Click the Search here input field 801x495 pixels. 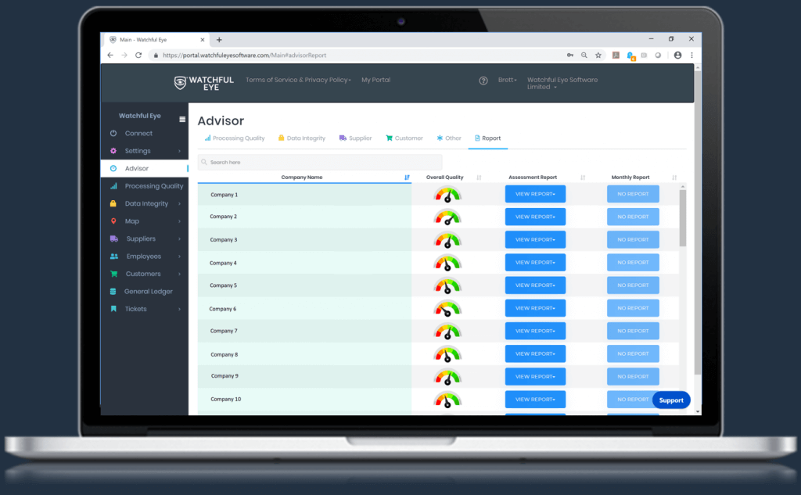[x=319, y=160]
